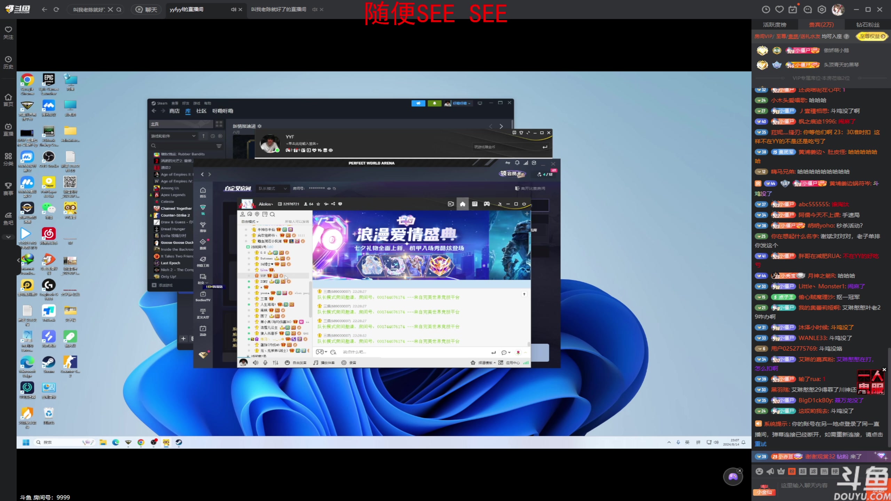Collapse the sidebar with the left arrow handle

click(18, 260)
